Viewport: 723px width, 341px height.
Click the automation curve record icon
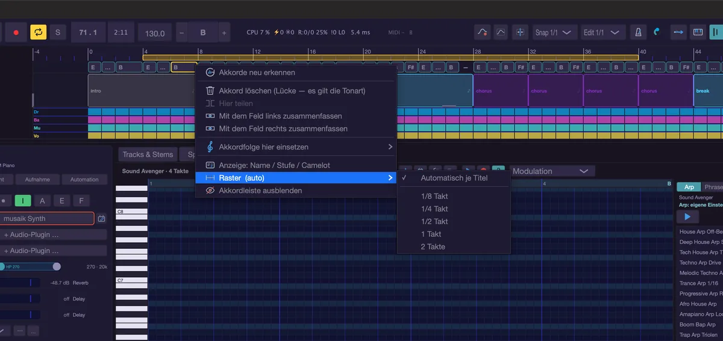pos(482,33)
